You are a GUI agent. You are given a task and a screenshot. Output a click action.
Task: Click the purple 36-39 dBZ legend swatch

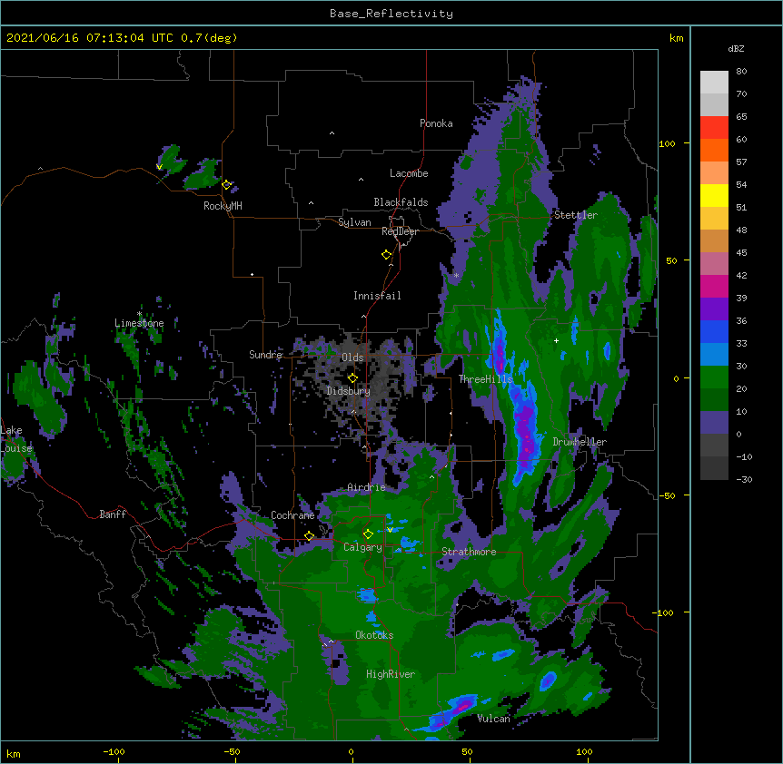pyautogui.click(x=714, y=309)
